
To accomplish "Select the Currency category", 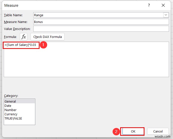I will [20, 114].
